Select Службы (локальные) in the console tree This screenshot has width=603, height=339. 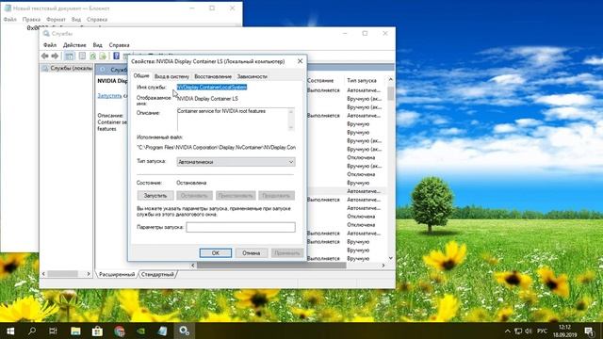(68, 68)
